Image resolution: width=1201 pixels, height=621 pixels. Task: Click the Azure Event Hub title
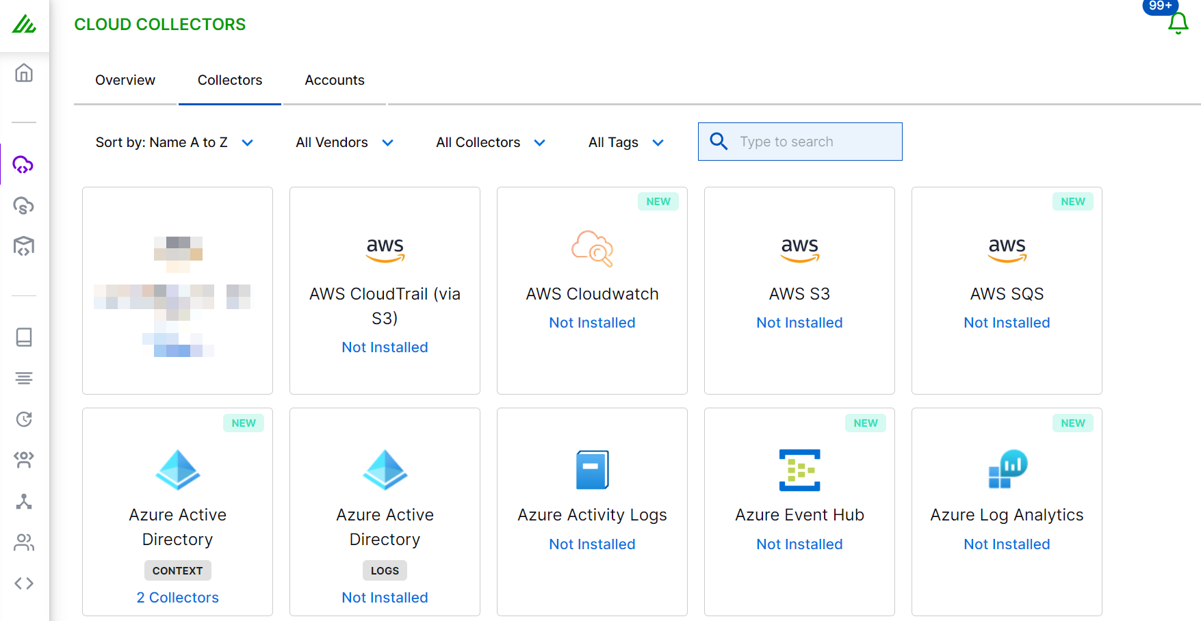[800, 515]
